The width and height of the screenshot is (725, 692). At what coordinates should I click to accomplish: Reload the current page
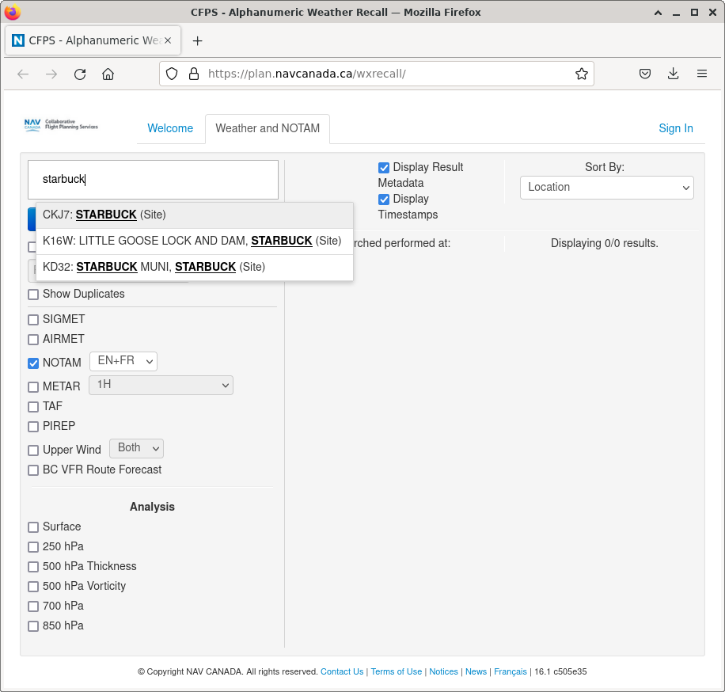coord(80,74)
